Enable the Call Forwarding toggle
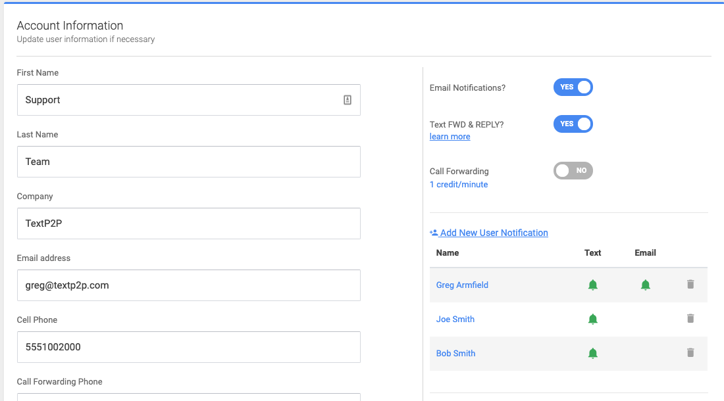 (x=573, y=170)
